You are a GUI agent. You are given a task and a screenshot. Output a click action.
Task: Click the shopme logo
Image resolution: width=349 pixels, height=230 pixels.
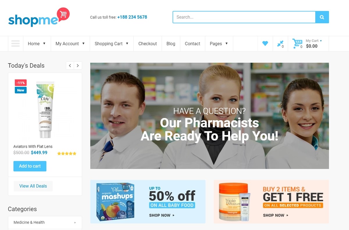(x=39, y=17)
